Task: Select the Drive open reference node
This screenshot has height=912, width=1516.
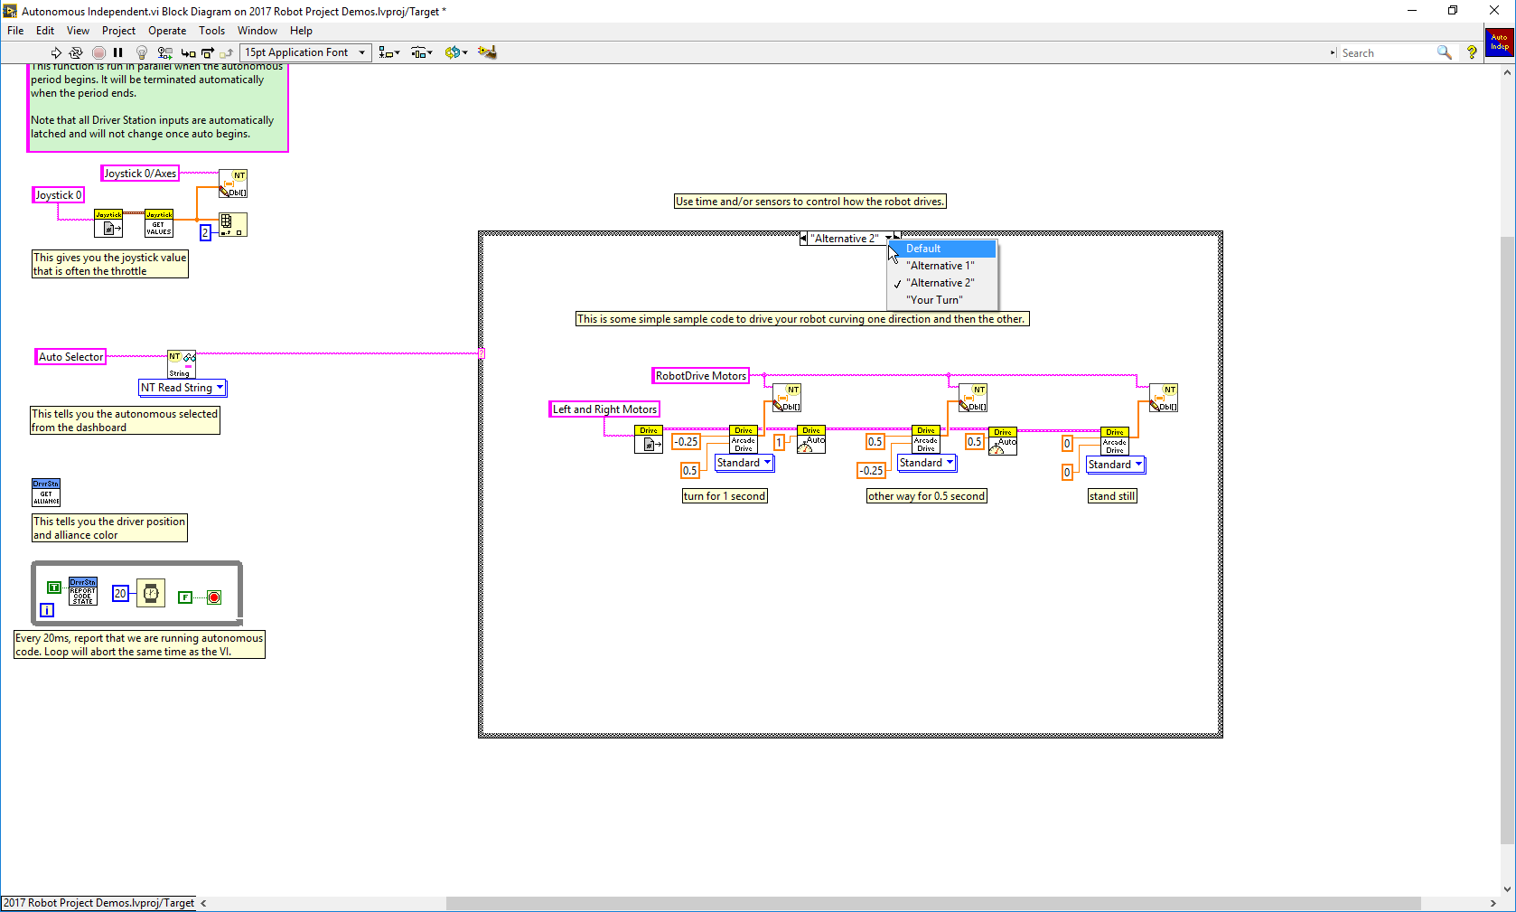Action: click(649, 439)
